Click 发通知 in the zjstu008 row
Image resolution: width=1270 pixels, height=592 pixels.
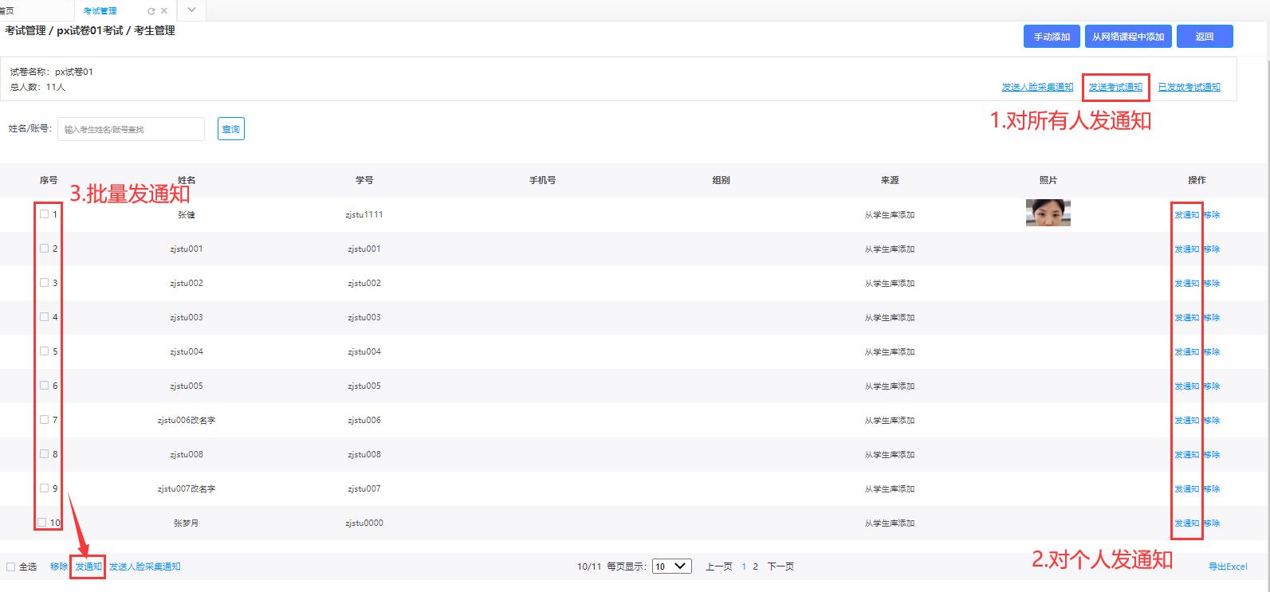[1186, 454]
